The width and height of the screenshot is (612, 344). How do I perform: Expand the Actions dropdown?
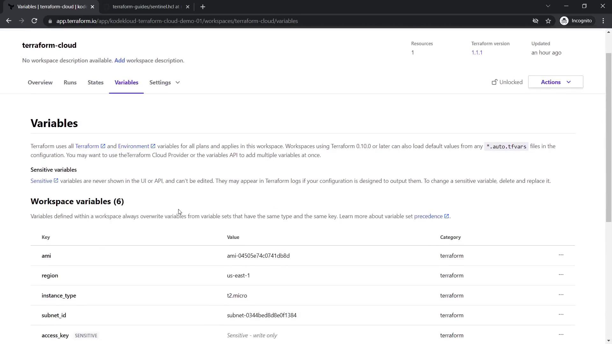(x=556, y=82)
